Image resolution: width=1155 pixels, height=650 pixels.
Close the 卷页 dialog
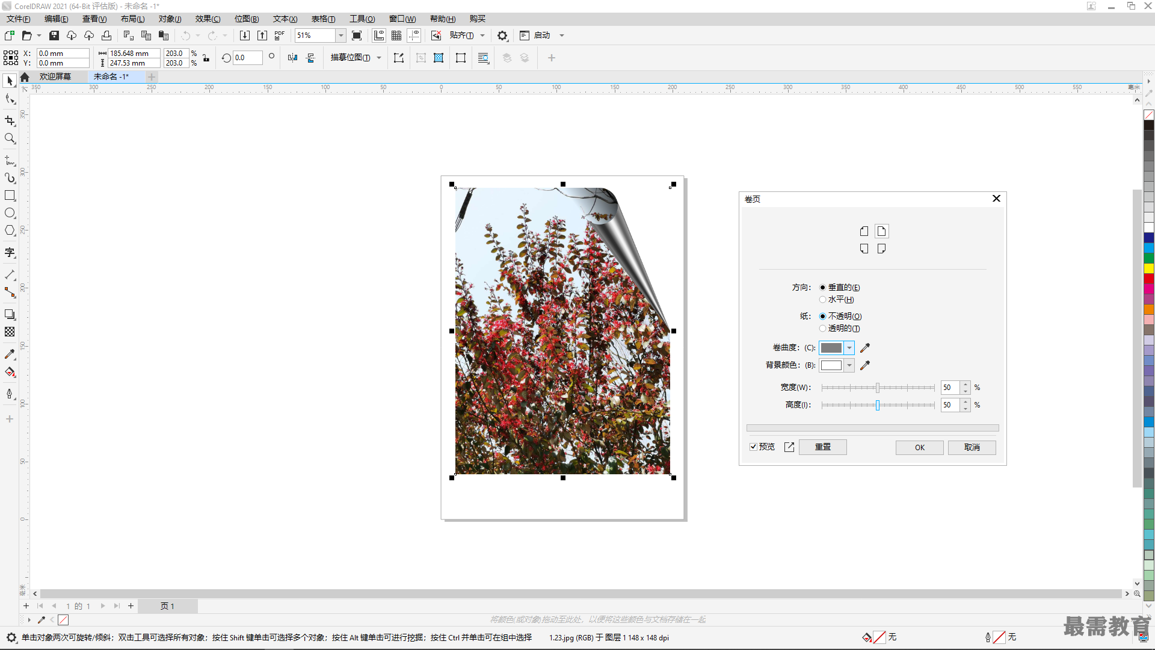[996, 199]
